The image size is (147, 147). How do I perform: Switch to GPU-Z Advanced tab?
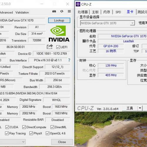pyautogui.click(x=6, y=12)
